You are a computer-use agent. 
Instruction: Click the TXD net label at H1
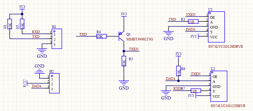[x=36, y=37]
